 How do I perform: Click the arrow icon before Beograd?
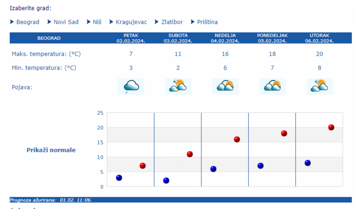click(12, 22)
